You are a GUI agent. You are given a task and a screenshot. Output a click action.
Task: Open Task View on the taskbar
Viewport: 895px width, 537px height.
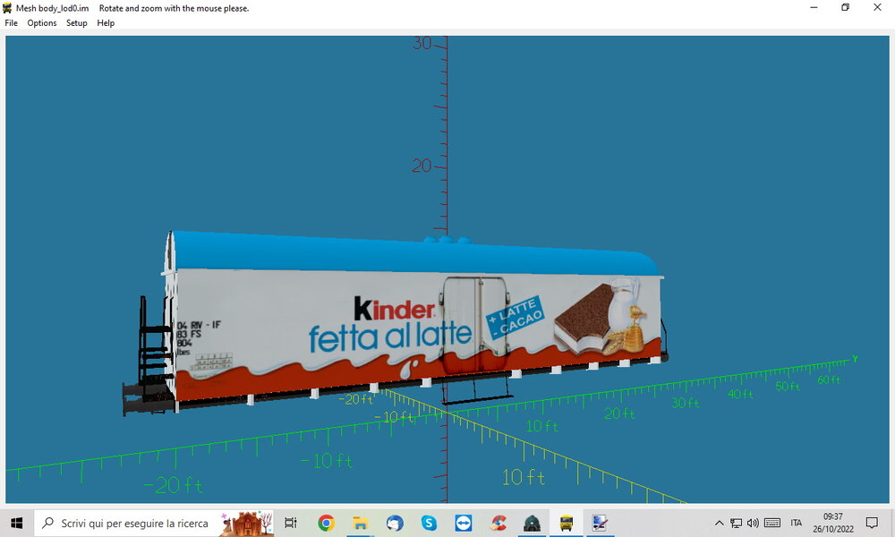click(291, 523)
